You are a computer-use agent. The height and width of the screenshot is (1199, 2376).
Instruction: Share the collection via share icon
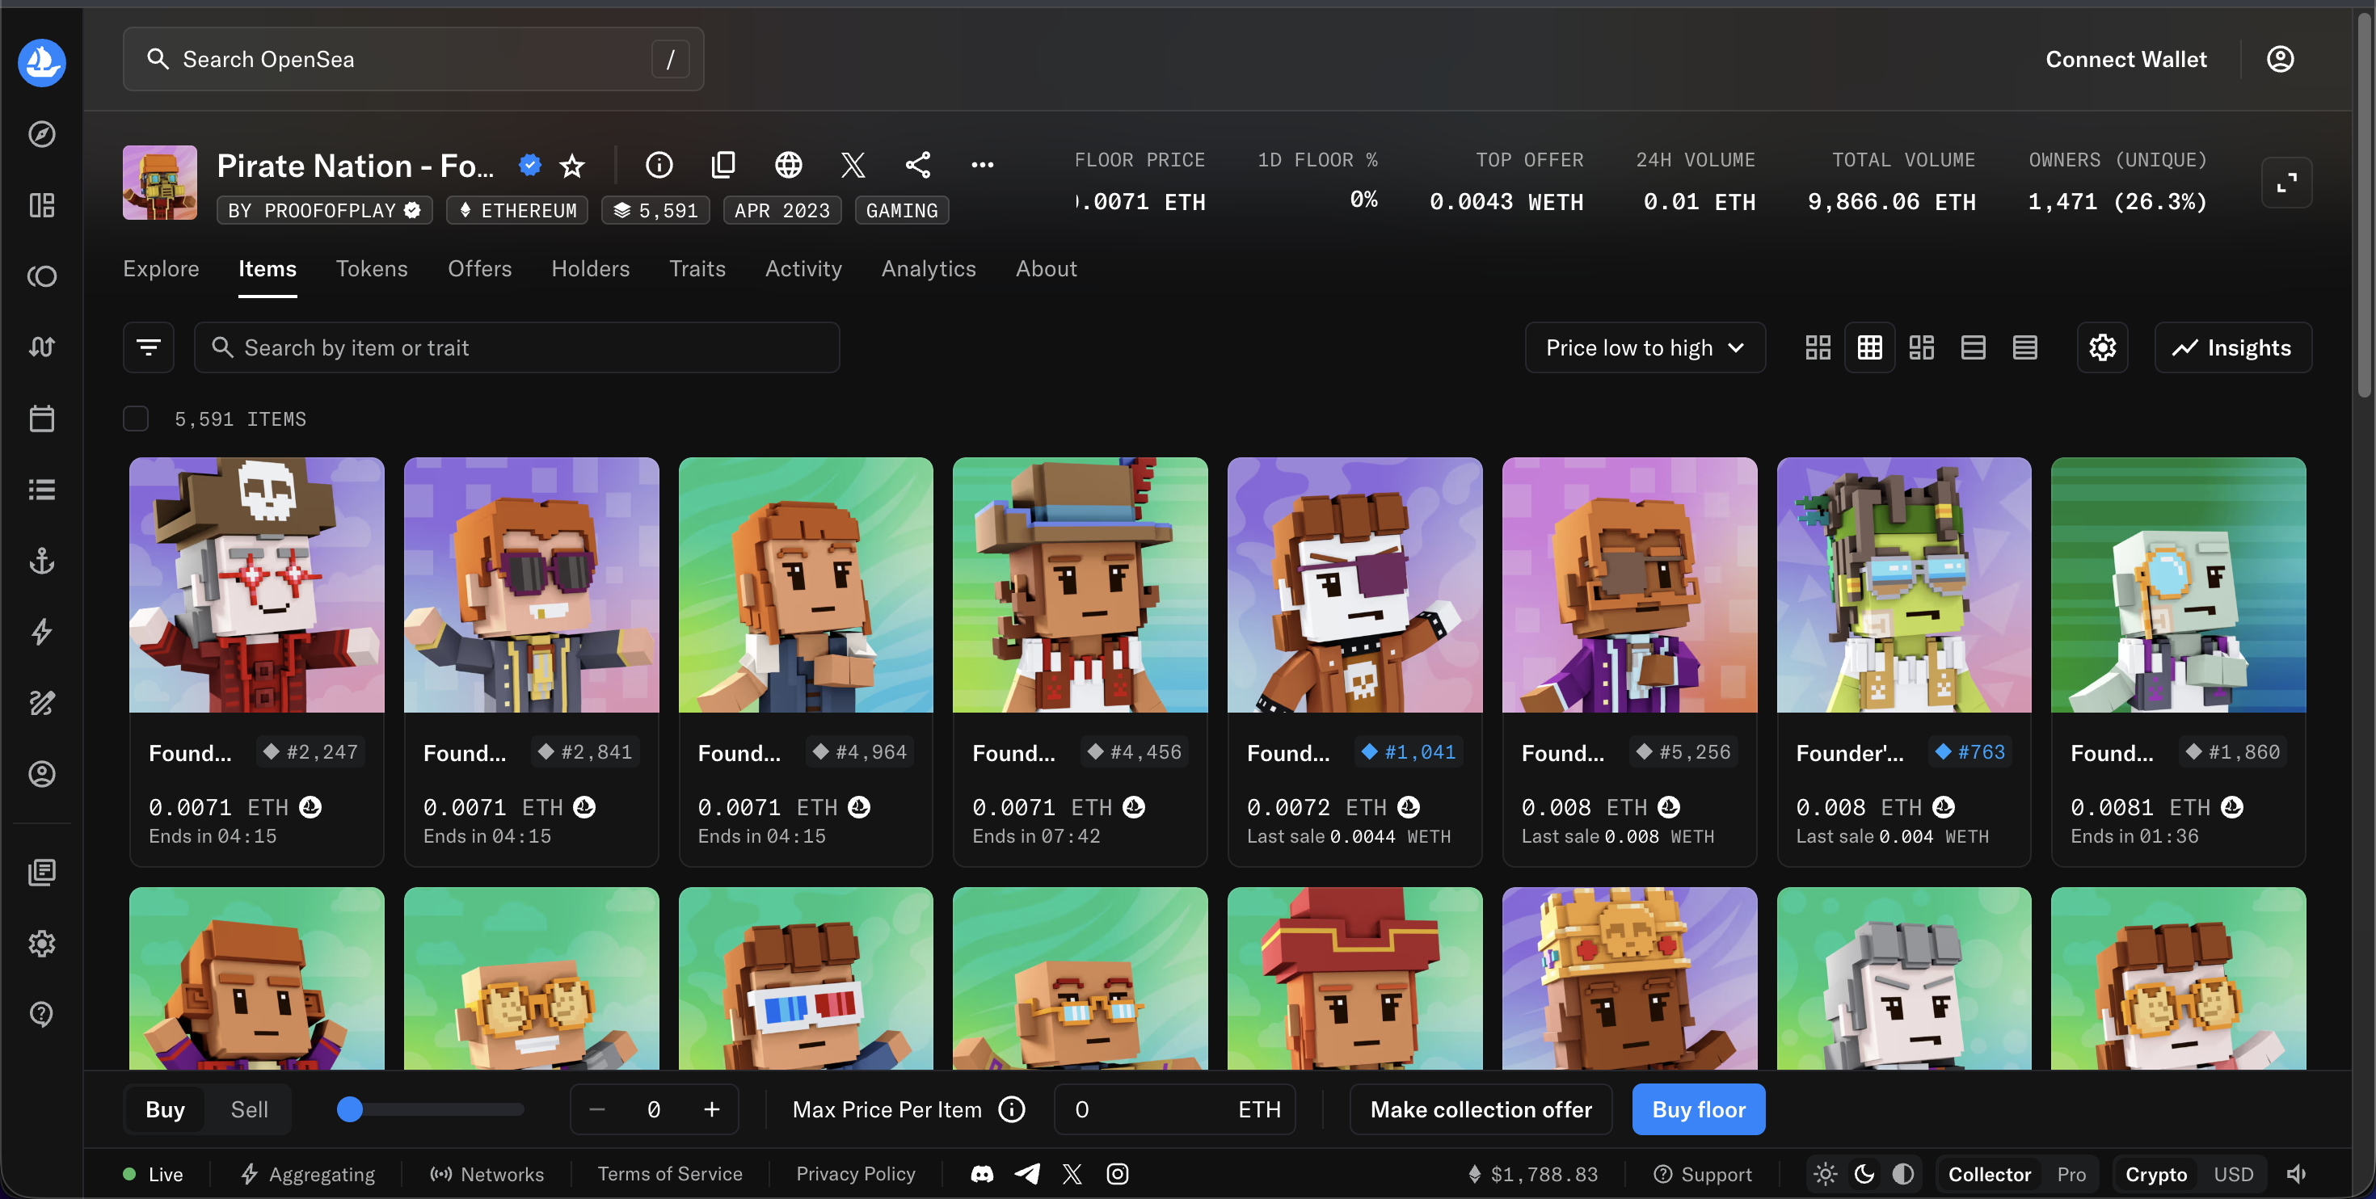(918, 165)
